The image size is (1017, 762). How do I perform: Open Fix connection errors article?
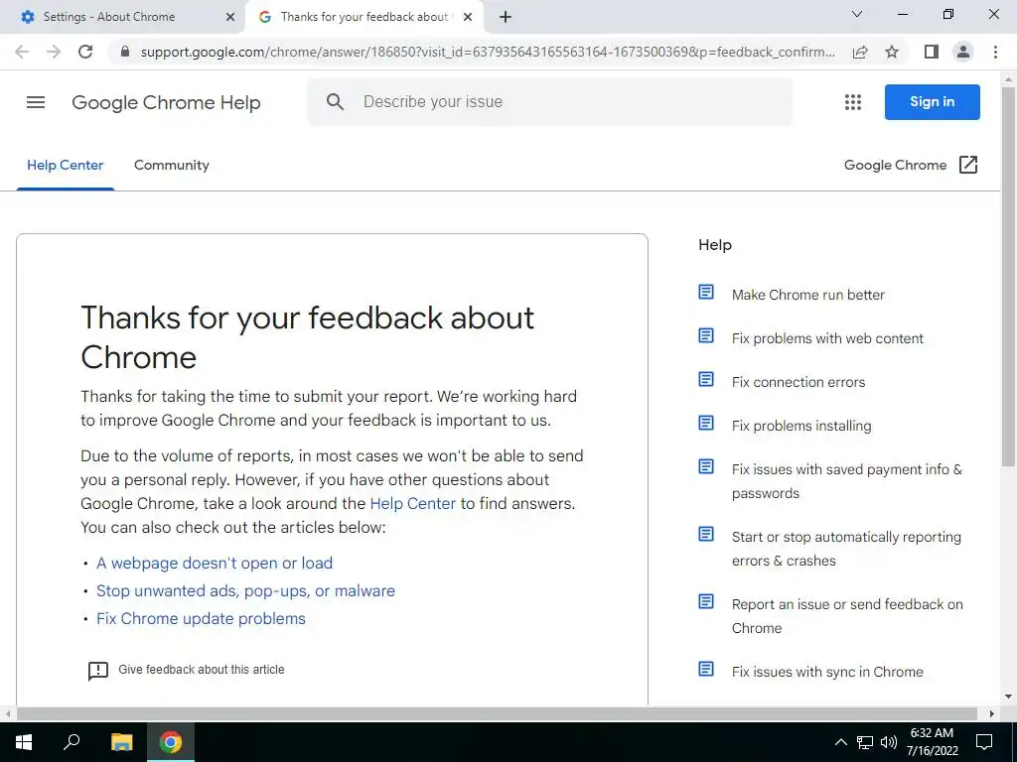coord(799,382)
